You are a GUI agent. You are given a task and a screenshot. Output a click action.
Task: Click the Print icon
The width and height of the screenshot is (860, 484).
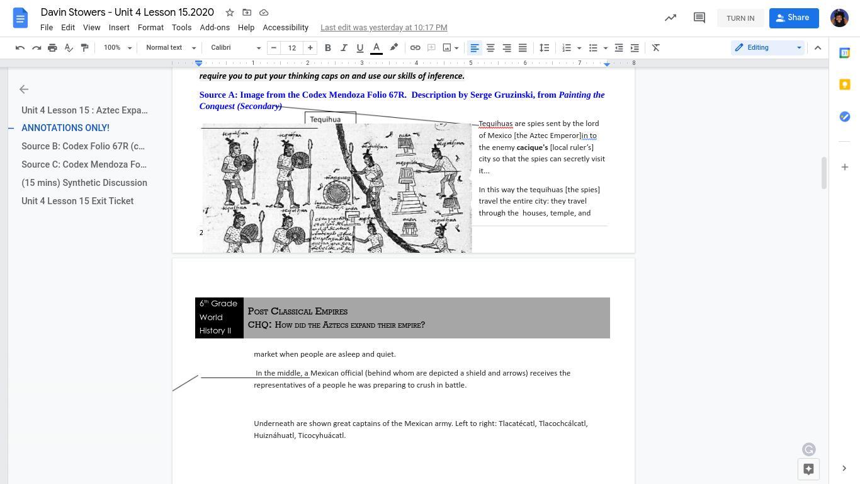(52, 48)
